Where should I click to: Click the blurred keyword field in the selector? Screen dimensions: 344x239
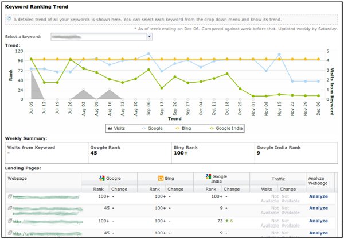point(99,37)
